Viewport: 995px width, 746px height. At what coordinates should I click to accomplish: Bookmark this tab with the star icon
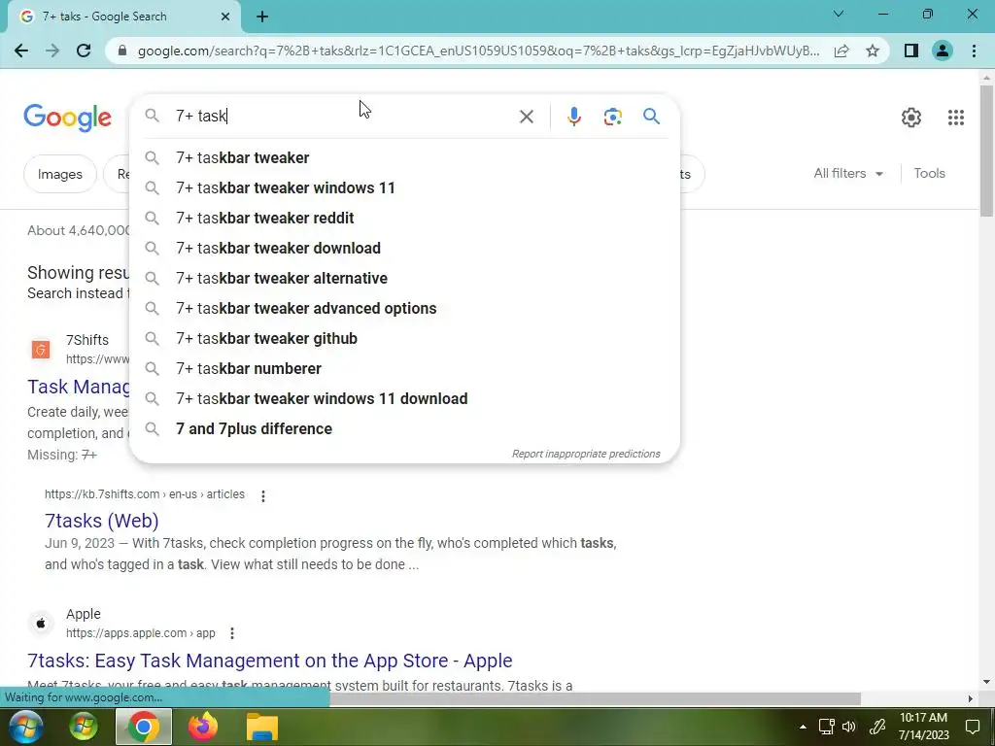[x=873, y=51]
